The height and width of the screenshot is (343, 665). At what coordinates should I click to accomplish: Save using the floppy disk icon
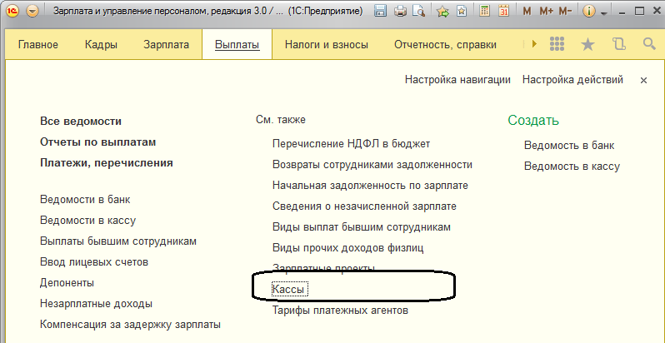381,12
